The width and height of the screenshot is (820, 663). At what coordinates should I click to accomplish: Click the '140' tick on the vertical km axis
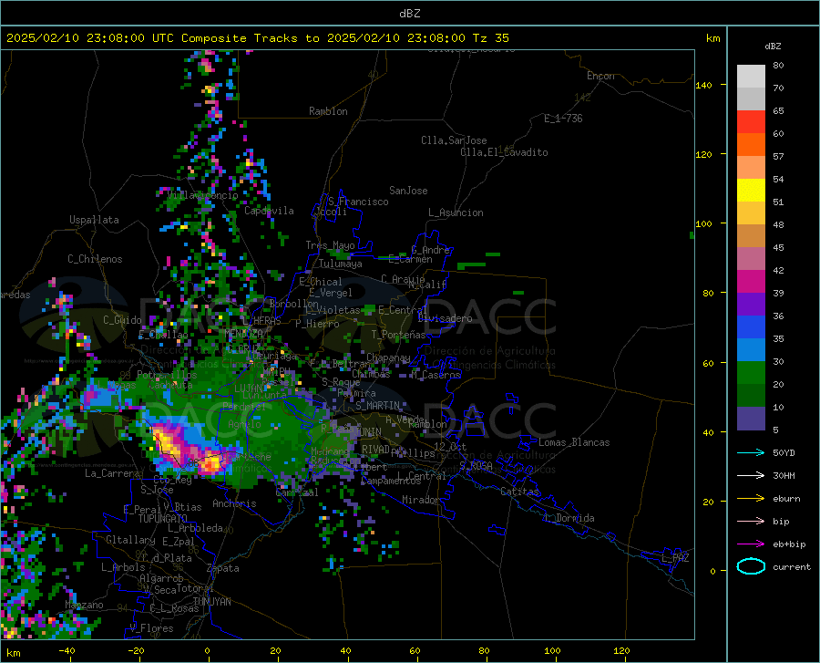(703, 85)
